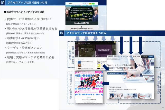Open the Digital Athlete homepage screenshot
This screenshot has width=165, height=110.
pyautogui.click(x=131, y=77)
